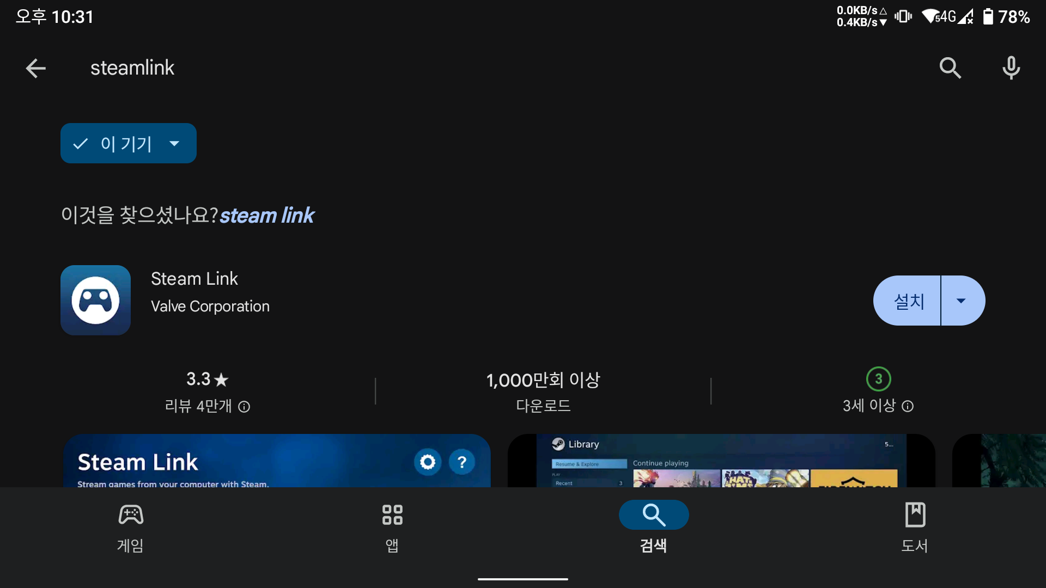Open the Steam Link app icon
1046x588 pixels.
[x=95, y=300]
